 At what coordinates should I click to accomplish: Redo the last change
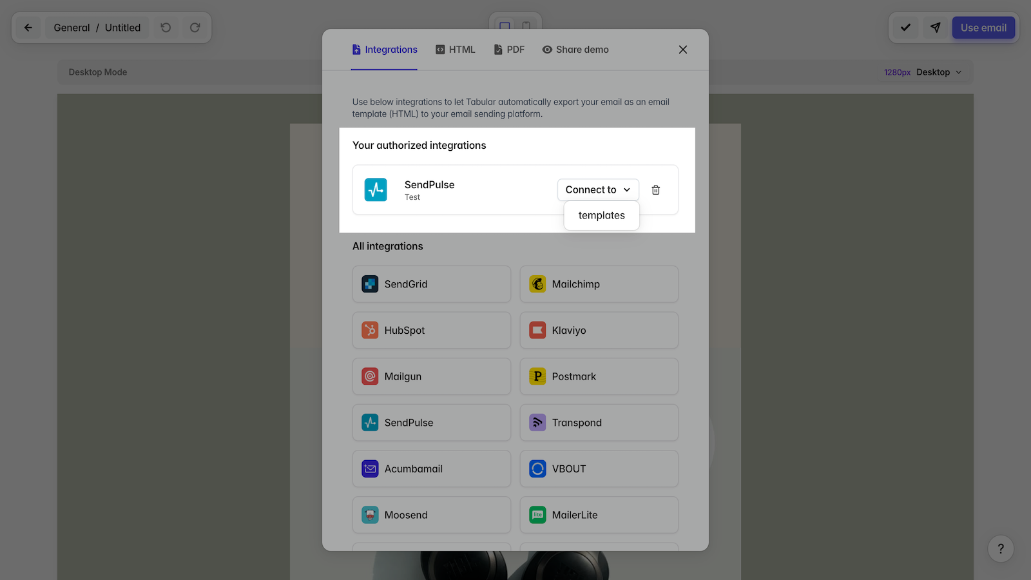(195, 28)
